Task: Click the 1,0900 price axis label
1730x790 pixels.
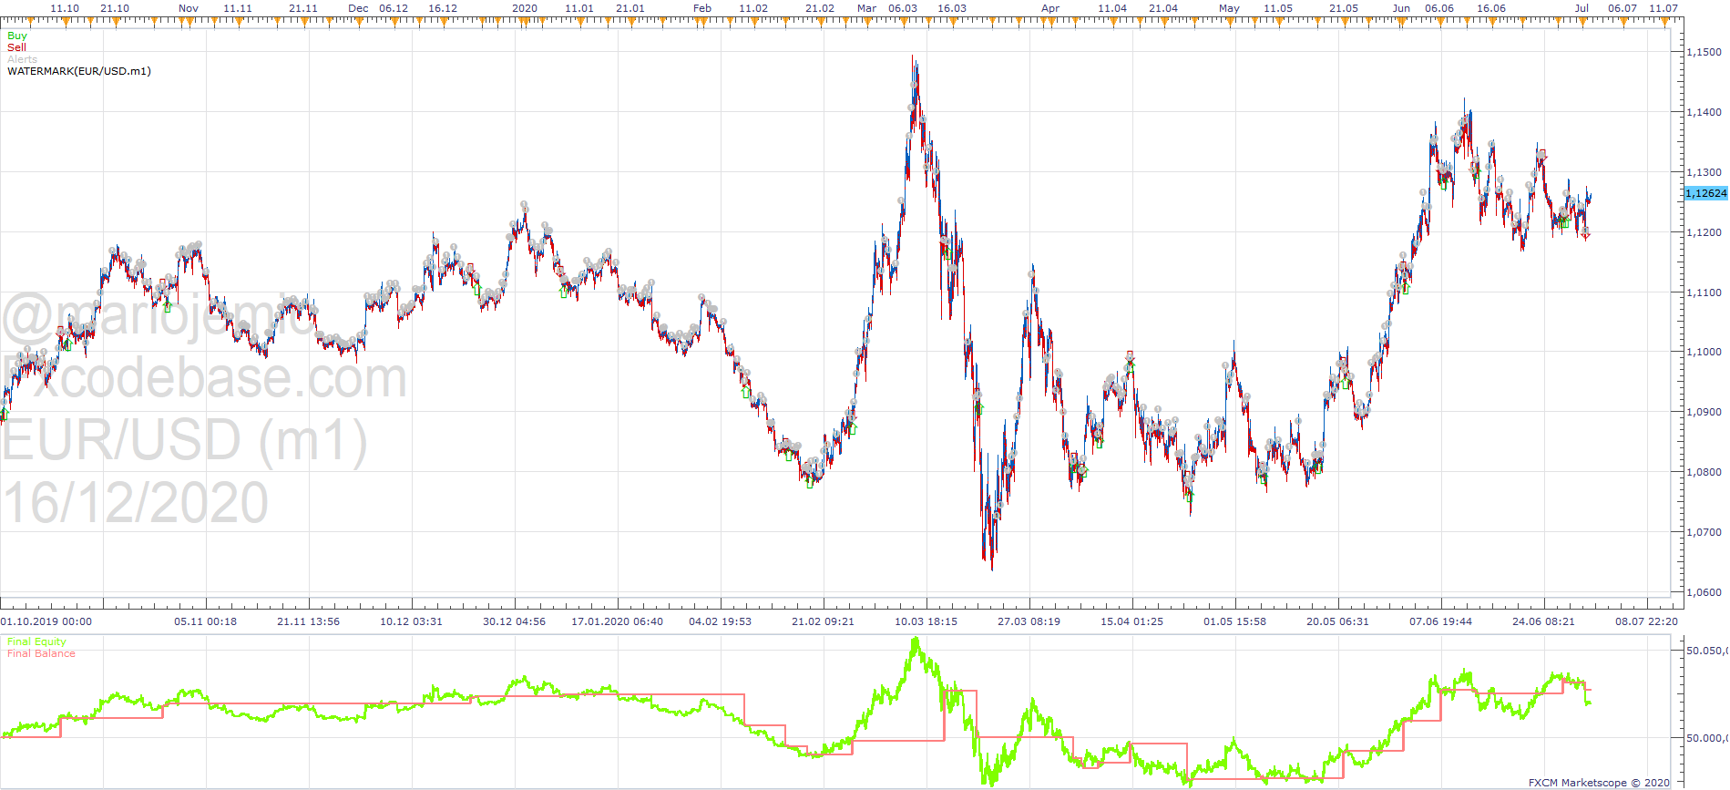Action: click(1704, 412)
